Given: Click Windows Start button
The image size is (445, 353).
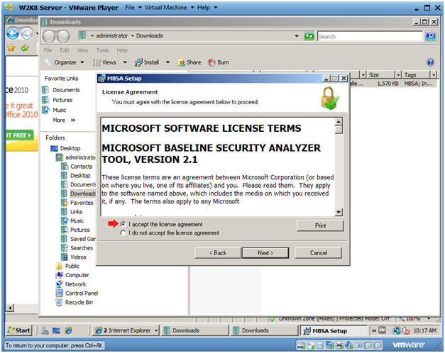Looking at the screenshot, I should (x=18, y=330).
